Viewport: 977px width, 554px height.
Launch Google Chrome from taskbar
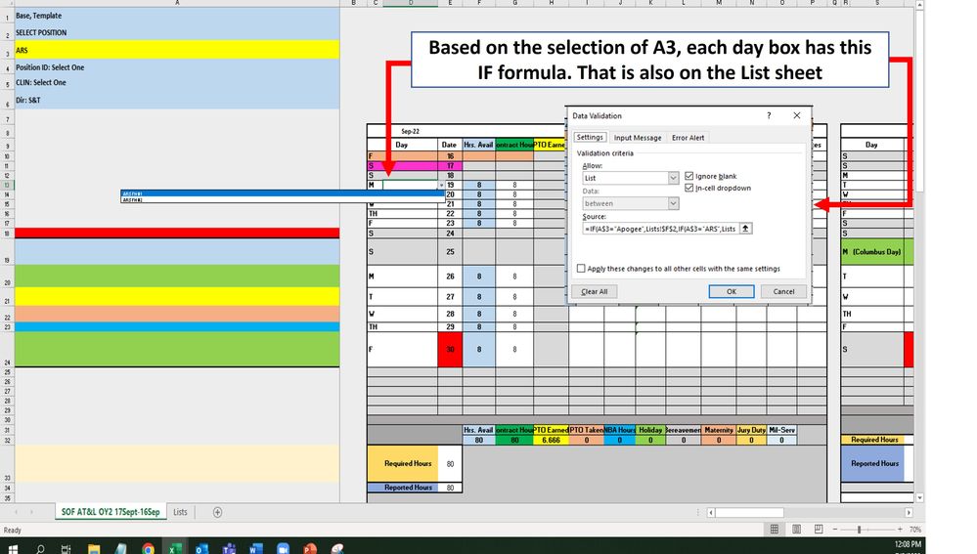[x=149, y=548]
